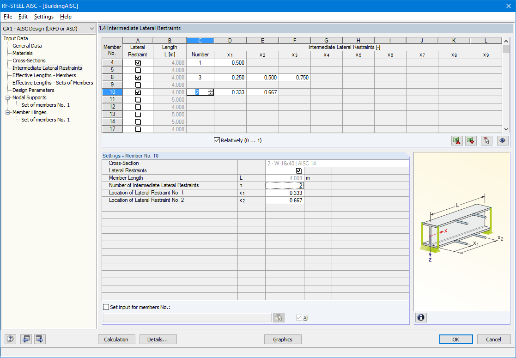516x358 pixels.
Task: Uncheck lateral restraint for member 8
Action: coord(138,77)
